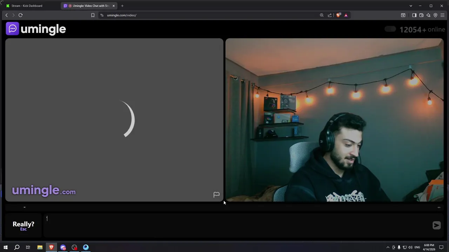
Task: Click the bookmark icon in address bar
Action: 93,15
